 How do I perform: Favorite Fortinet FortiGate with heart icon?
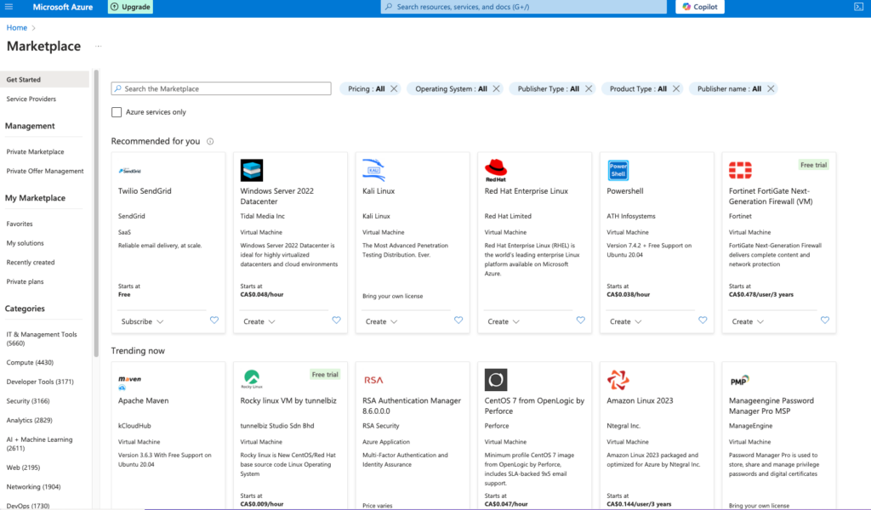pyautogui.click(x=825, y=320)
